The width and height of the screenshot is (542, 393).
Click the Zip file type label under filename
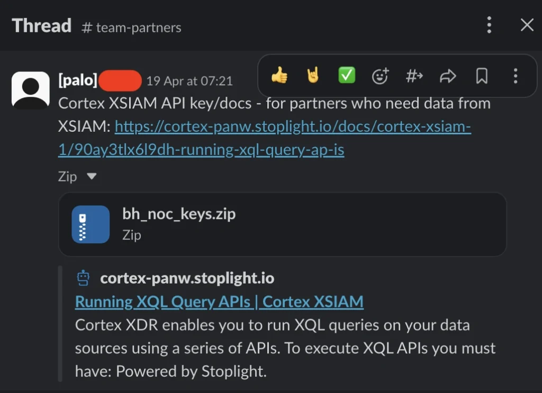click(x=132, y=235)
